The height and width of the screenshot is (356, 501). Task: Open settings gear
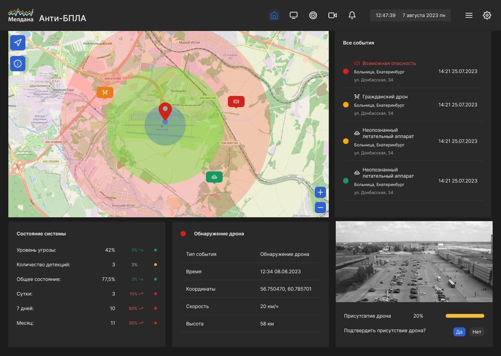pyautogui.click(x=487, y=15)
